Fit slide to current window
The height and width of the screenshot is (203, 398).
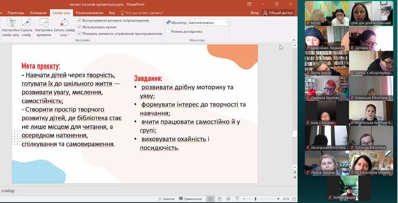coord(293,199)
